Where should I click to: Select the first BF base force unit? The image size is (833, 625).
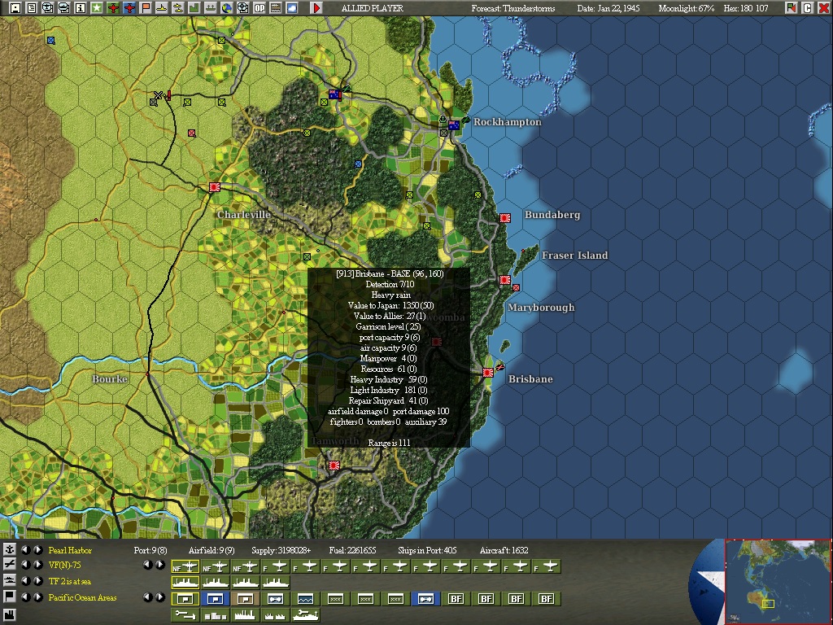click(456, 599)
